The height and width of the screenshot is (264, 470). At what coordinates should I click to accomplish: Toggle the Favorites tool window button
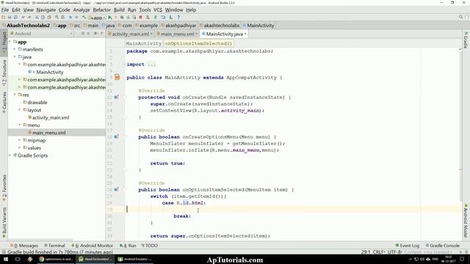pyautogui.click(x=4, y=188)
